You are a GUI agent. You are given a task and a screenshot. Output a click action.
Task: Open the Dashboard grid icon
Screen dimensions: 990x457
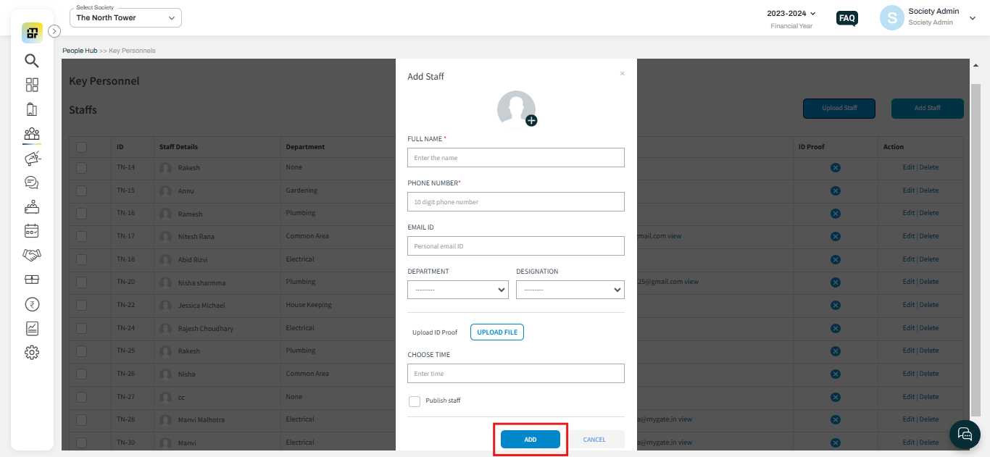(x=32, y=85)
